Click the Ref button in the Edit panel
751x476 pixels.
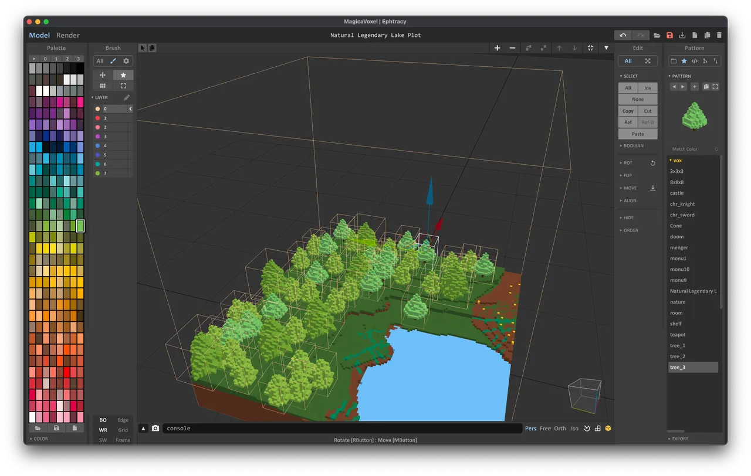pos(628,123)
